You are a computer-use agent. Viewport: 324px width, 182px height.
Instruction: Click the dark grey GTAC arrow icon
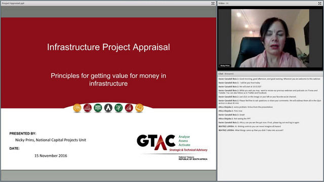[108, 108]
